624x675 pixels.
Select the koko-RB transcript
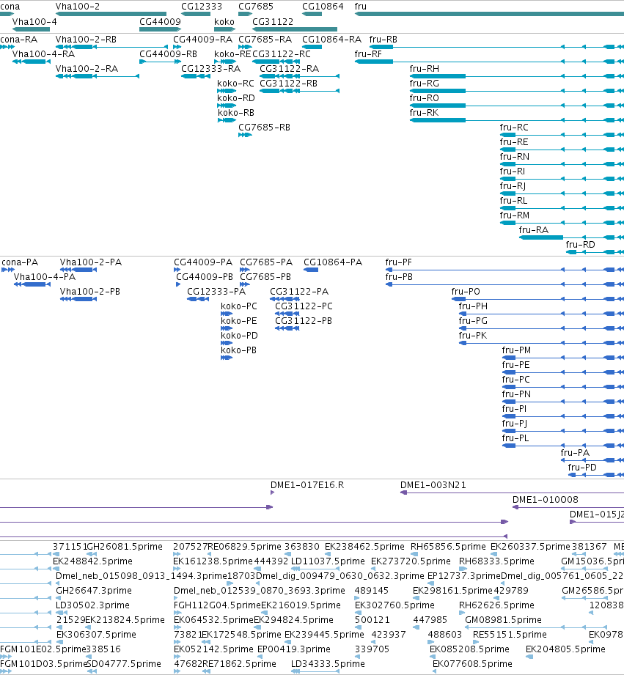point(227,120)
